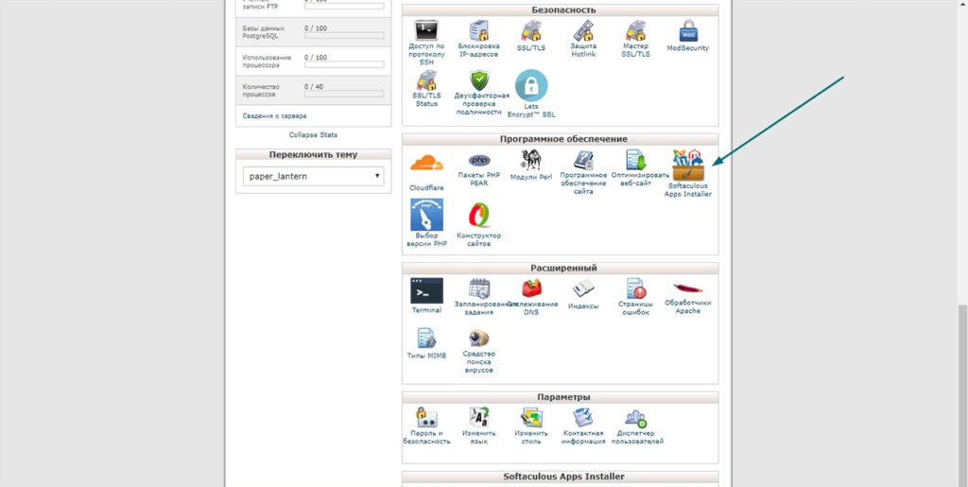The image size is (968, 487).
Task: Open Типы MIME icon
Action: [426, 339]
